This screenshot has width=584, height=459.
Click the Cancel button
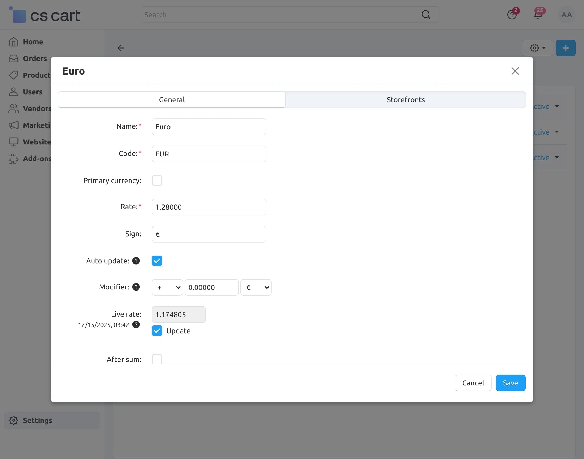473,383
